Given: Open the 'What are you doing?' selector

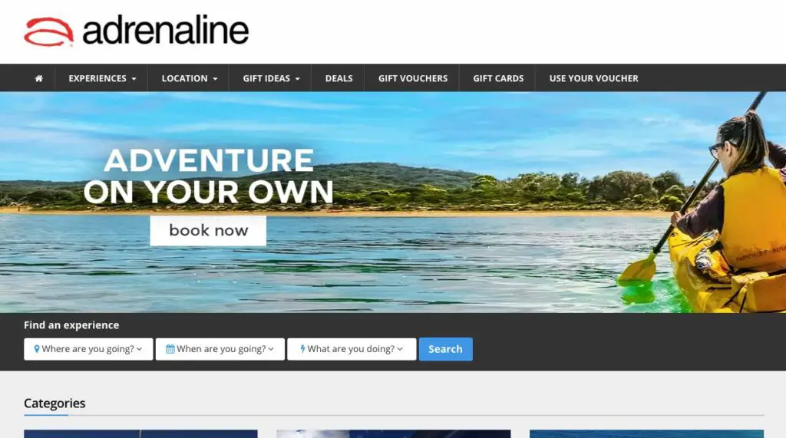Looking at the screenshot, I should (352, 349).
